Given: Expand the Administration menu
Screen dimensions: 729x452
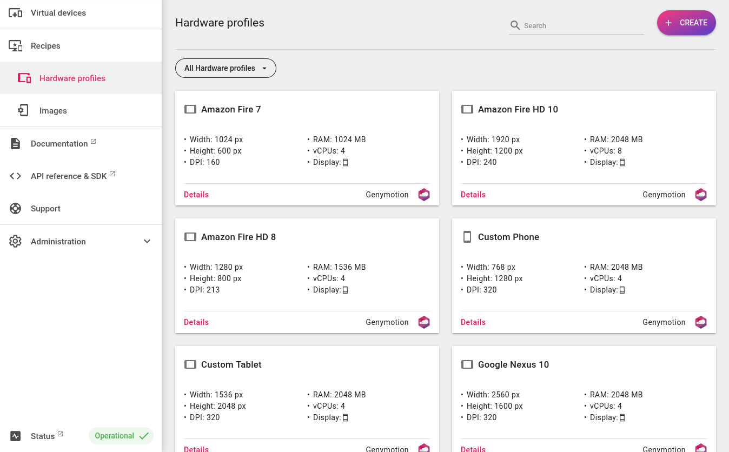Looking at the screenshot, I should 81,241.
